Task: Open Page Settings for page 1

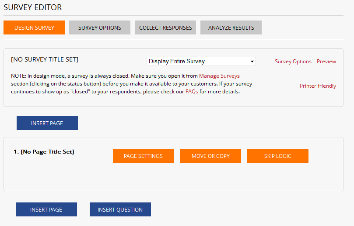Action: coord(144,156)
